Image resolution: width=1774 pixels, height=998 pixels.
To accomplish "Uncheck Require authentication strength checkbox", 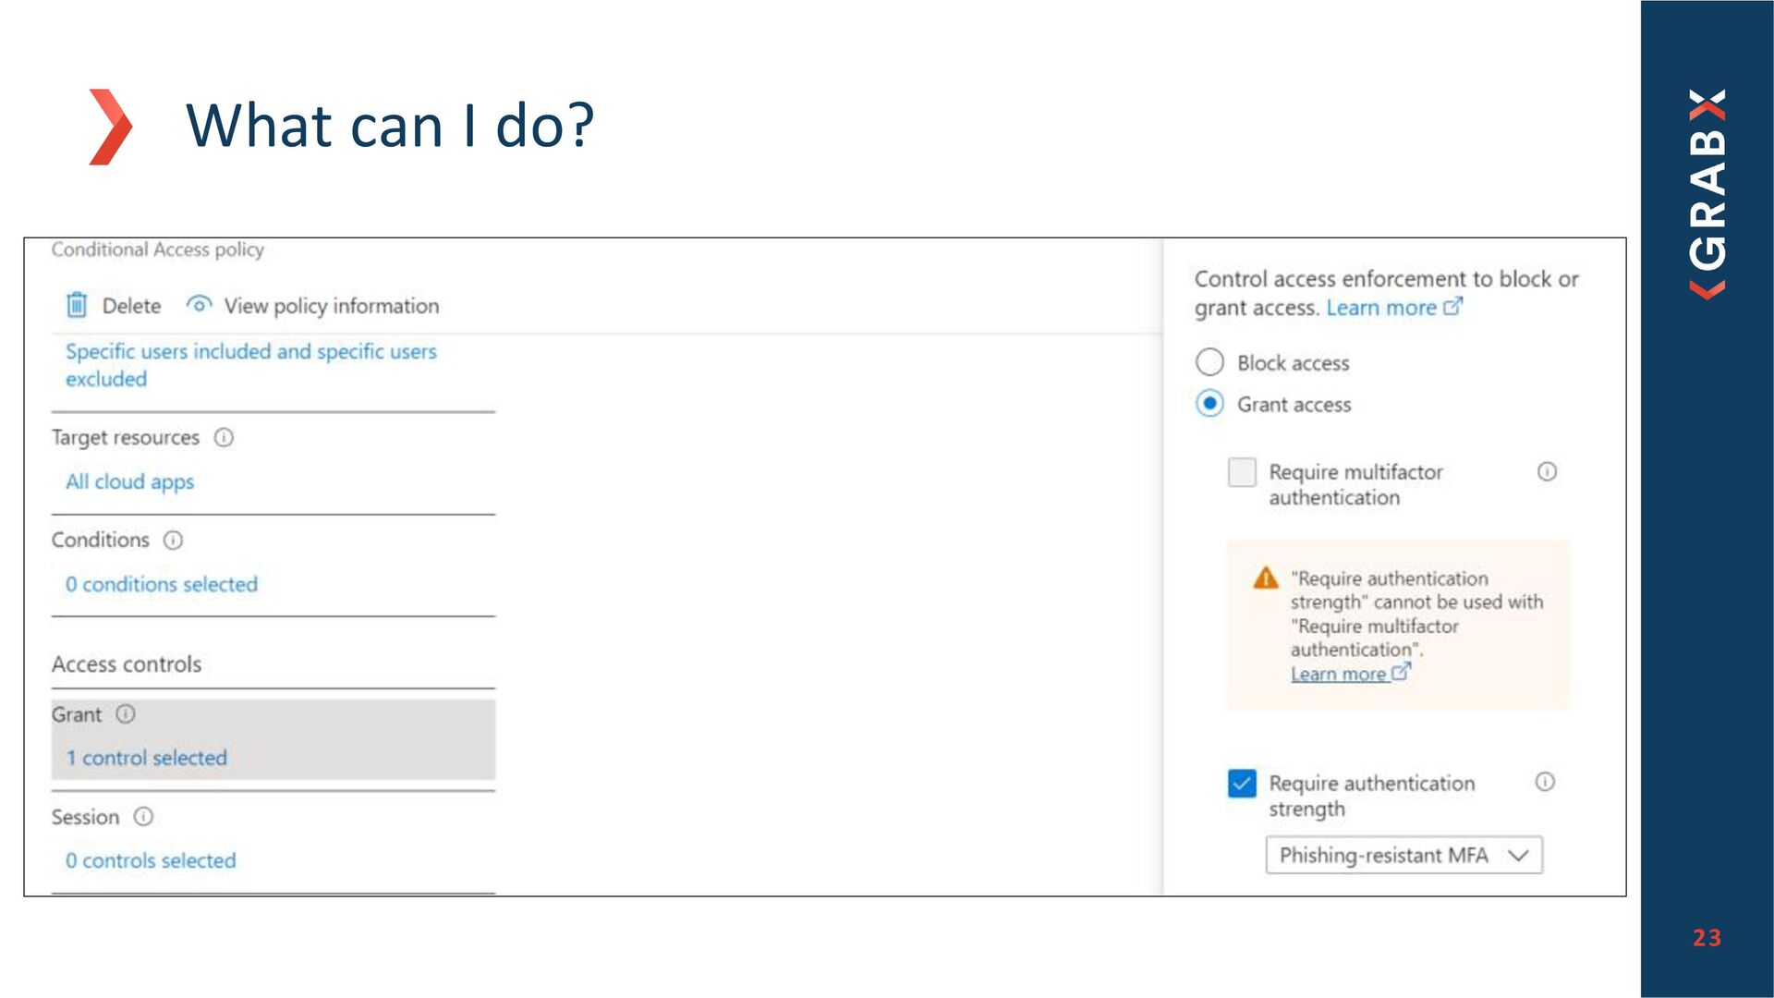I will pyautogui.click(x=1242, y=784).
